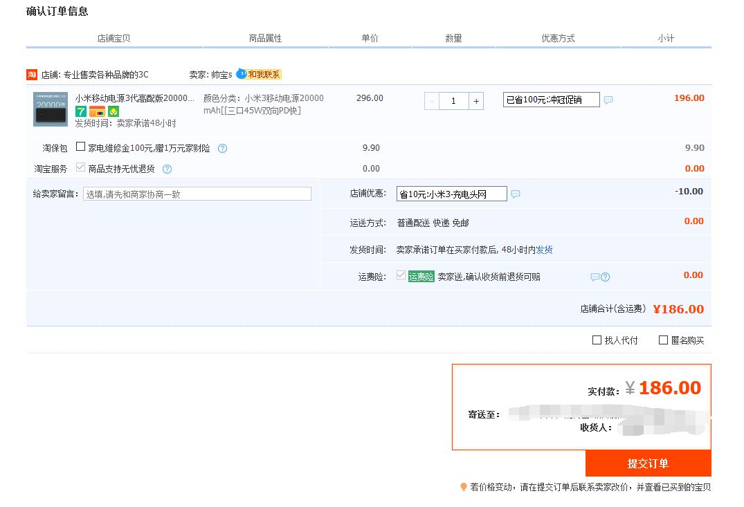Click the green guarantee badge icon
The image size is (744, 507).
[x=113, y=111]
